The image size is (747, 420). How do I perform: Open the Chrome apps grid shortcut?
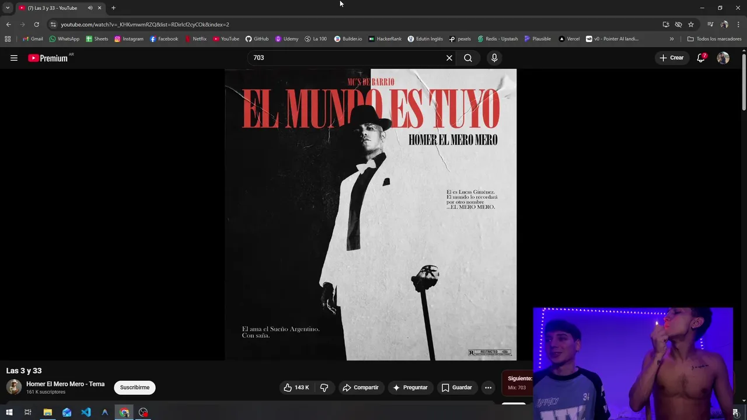[x=8, y=39]
